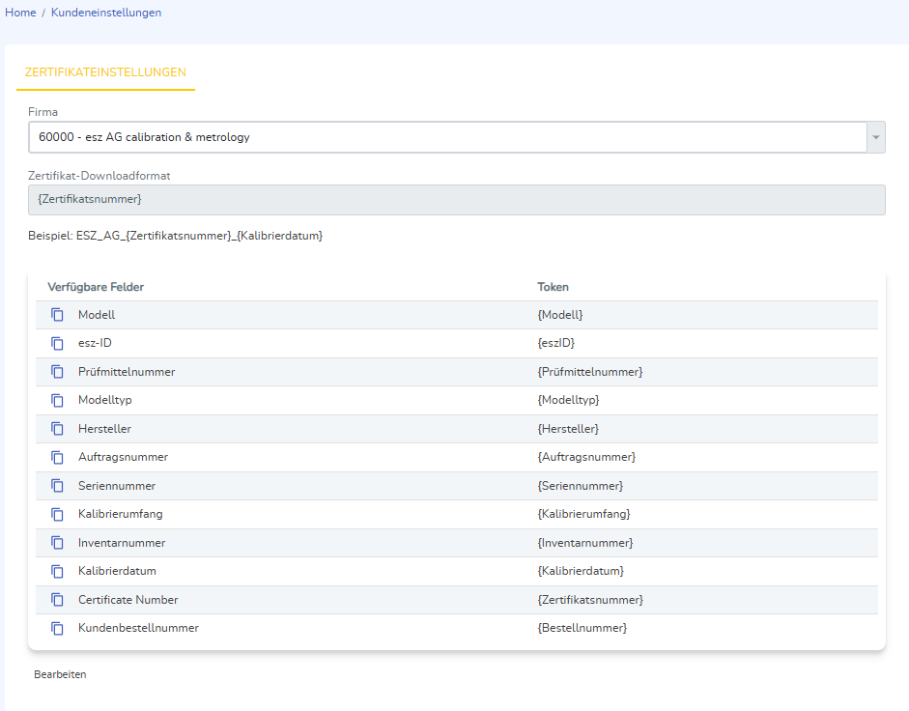Image resolution: width=909 pixels, height=711 pixels.
Task: Open the Firma dropdown arrow
Action: click(x=876, y=137)
